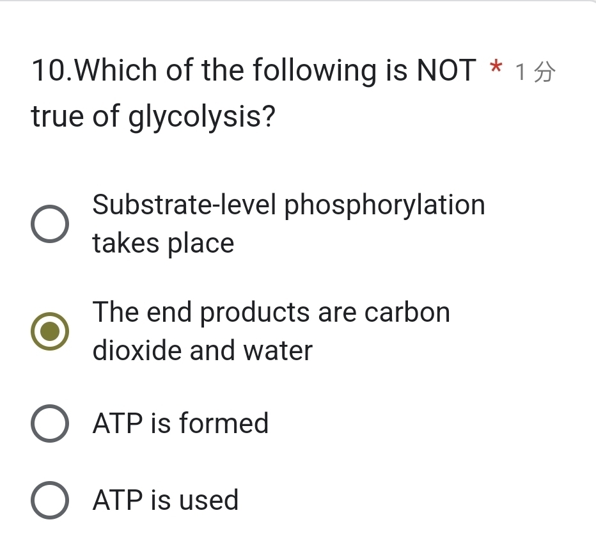This screenshot has height=538, width=596.
Task: Click the '1分' points label
Action: (536, 71)
